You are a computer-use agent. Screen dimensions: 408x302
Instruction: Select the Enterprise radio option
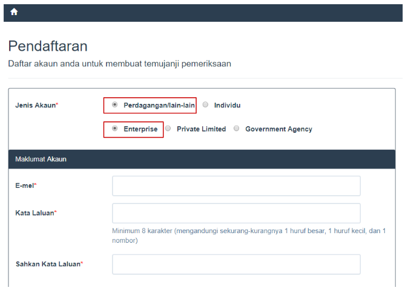115,129
